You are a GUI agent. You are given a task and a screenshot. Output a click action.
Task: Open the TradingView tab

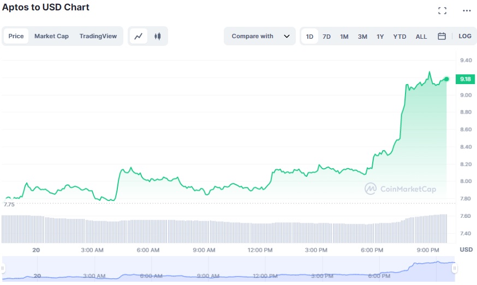click(x=98, y=36)
